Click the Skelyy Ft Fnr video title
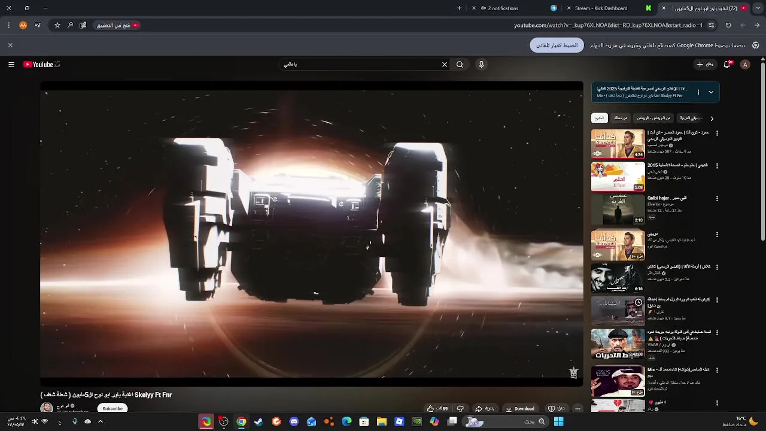The width and height of the screenshot is (766, 431). 106,395
